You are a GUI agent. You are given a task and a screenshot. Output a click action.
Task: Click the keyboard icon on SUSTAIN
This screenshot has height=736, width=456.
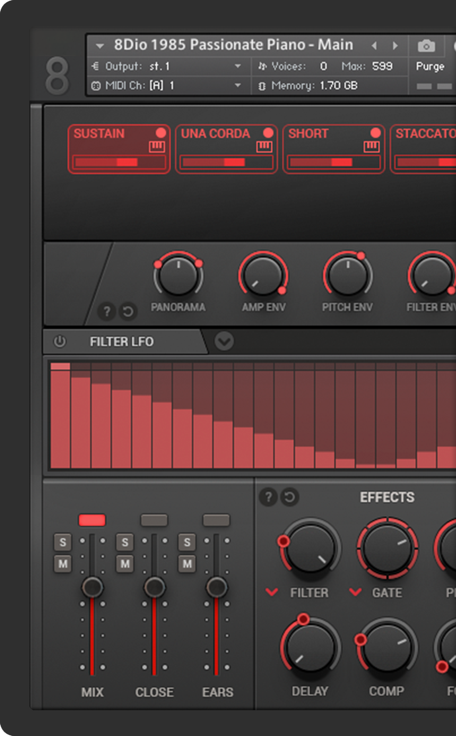pos(157,147)
